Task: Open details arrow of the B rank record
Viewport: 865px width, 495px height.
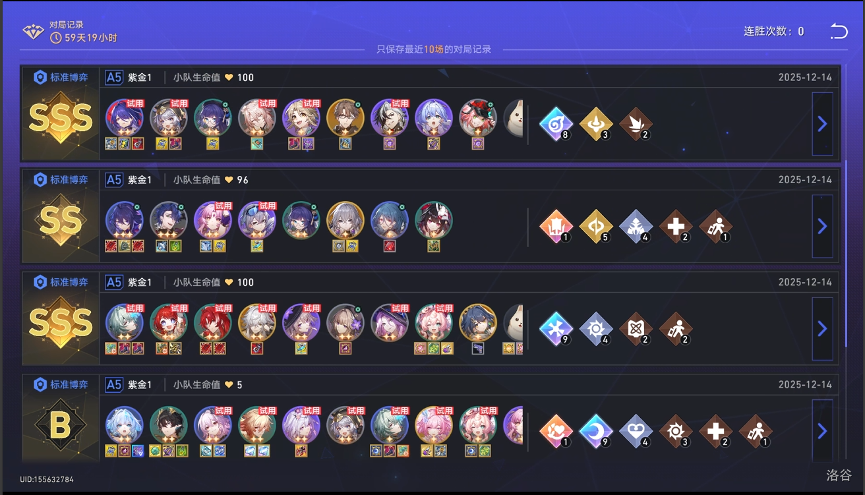Action: coord(822,430)
